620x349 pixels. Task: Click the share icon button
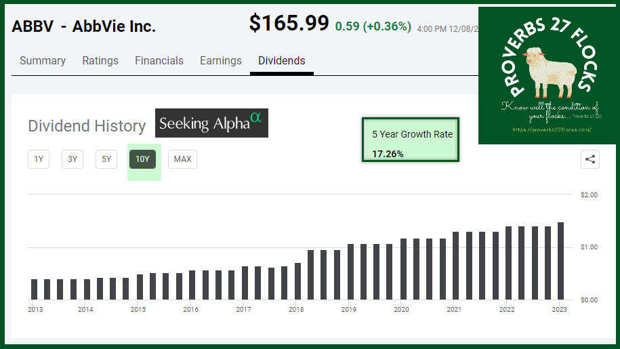click(590, 160)
